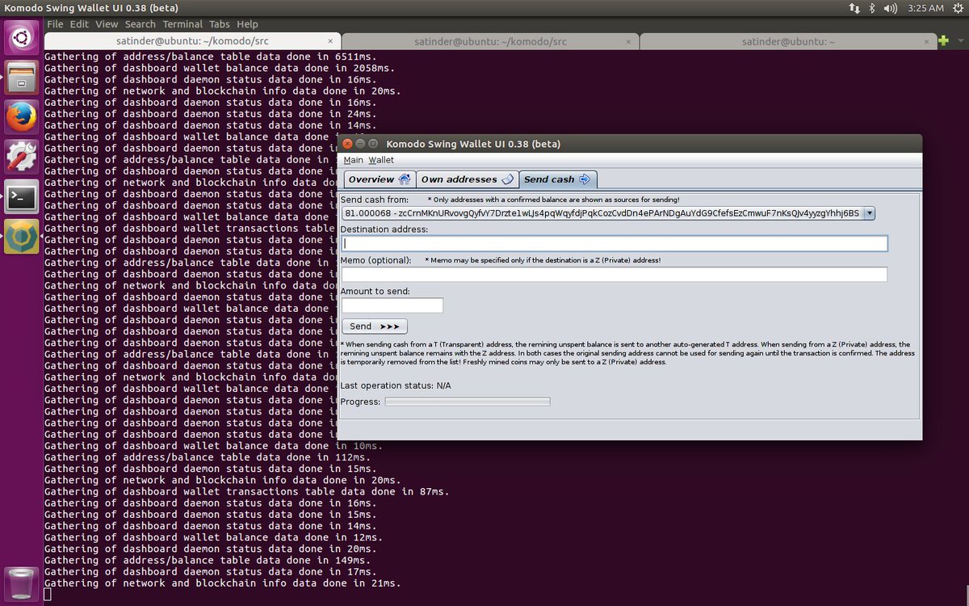The width and height of the screenshot is (969, 606).
Task: Open the Terminal menu in menu bar
Action: (182, 24)
